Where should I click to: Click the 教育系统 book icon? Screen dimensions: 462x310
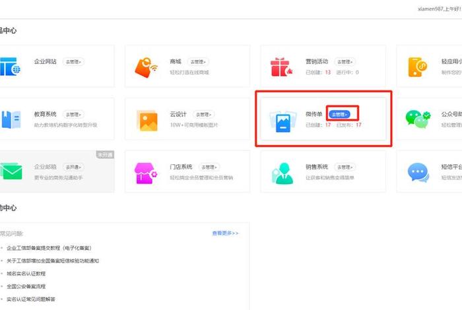(11, 119)
